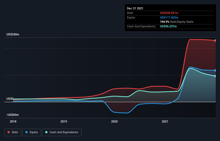220x141 pixels.
Task: Select the teal Cash endpoint marker
Action: coord(215,76)
